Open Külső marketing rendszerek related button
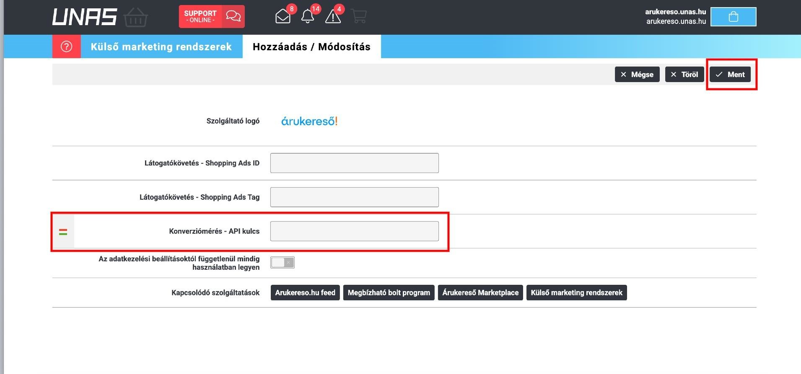Screen dimensions: 801x374 [x=577, y=293]
